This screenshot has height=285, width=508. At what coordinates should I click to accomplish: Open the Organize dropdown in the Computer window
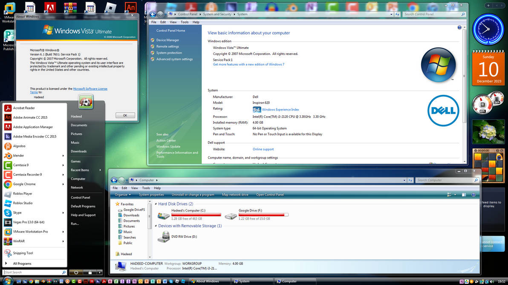tap(122, 194)
